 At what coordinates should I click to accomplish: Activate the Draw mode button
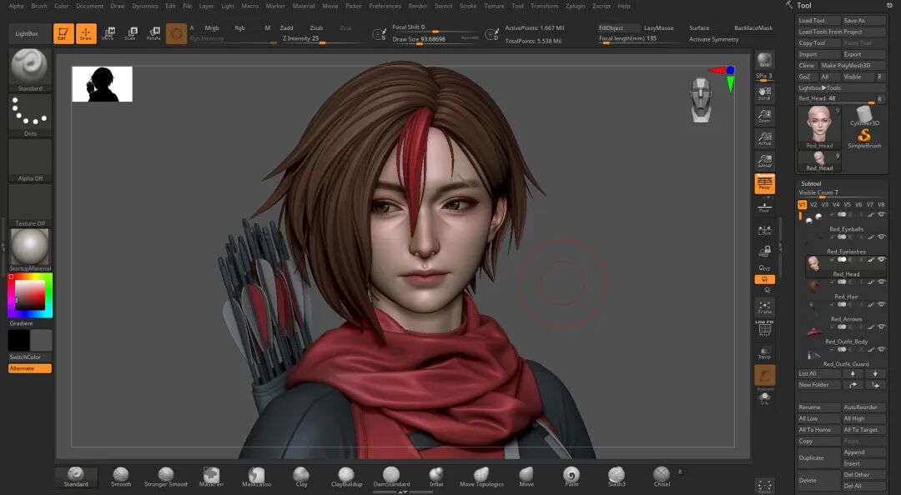(x=86, y=33)
